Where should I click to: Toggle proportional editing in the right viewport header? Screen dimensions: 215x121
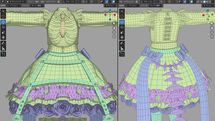[170, 2]
